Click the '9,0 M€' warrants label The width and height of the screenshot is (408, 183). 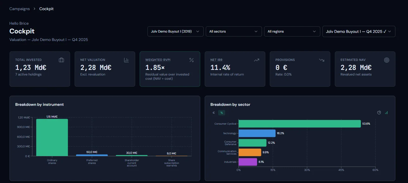tap(171, 154)
